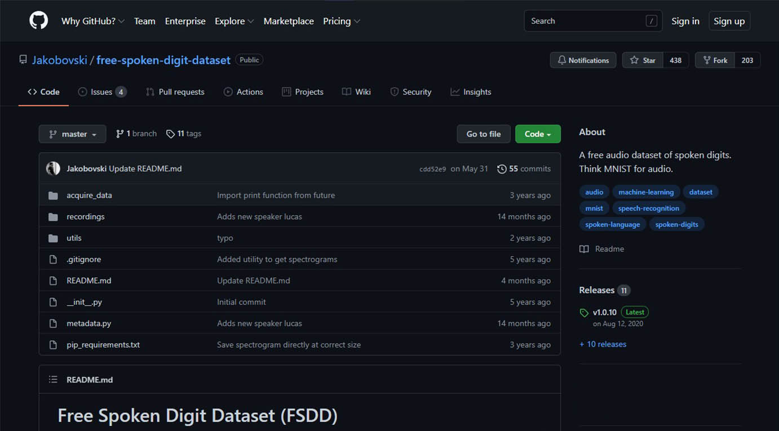Click the GitHub logo icon
Viewport: 779px width, 431px height.
click(x=39, y=21)
